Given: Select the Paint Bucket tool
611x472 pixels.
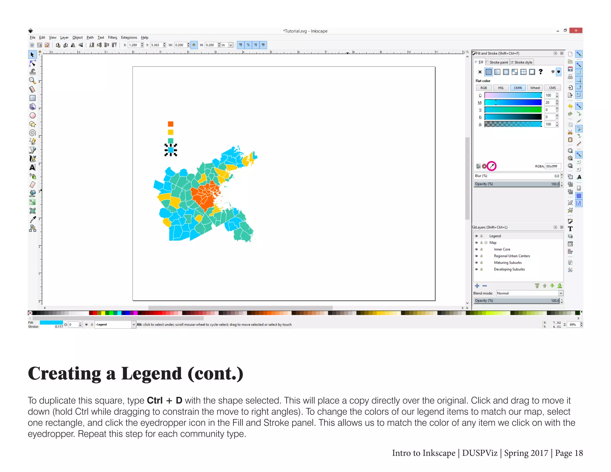Looking at the screenshot, I should 33,193.
